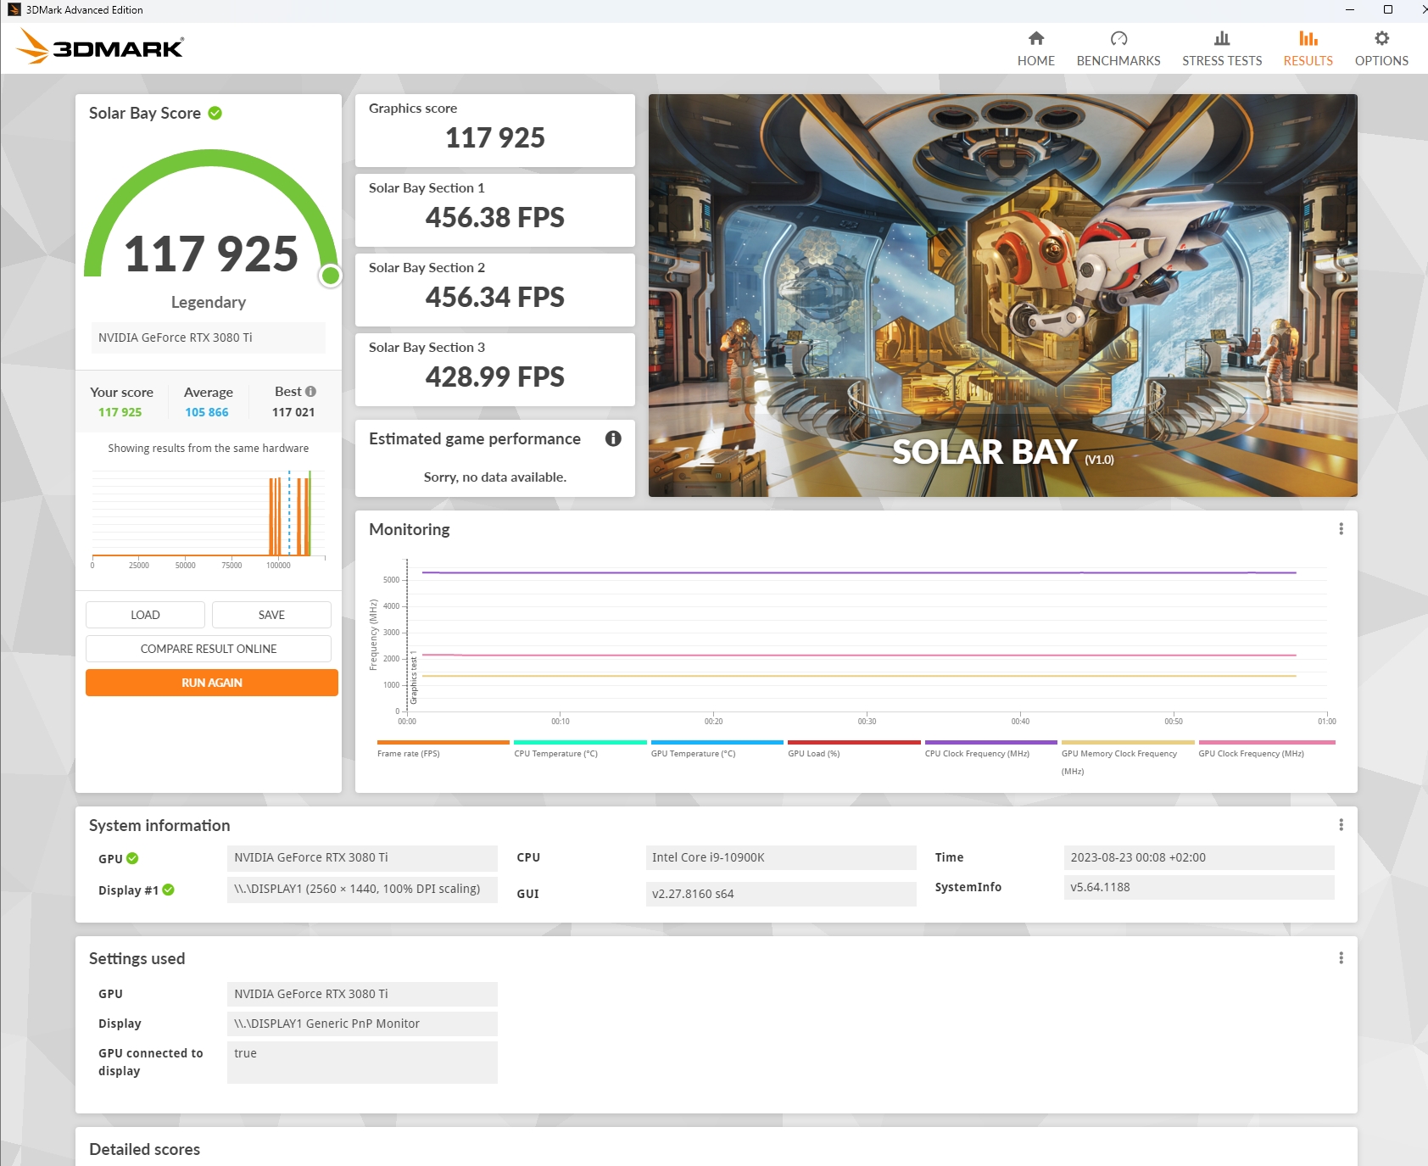This screenshot has height=1166, width=1428.
Task: Open the Stress Tests chart icon
Action: pyautogui.click(x=1221, y=39)
